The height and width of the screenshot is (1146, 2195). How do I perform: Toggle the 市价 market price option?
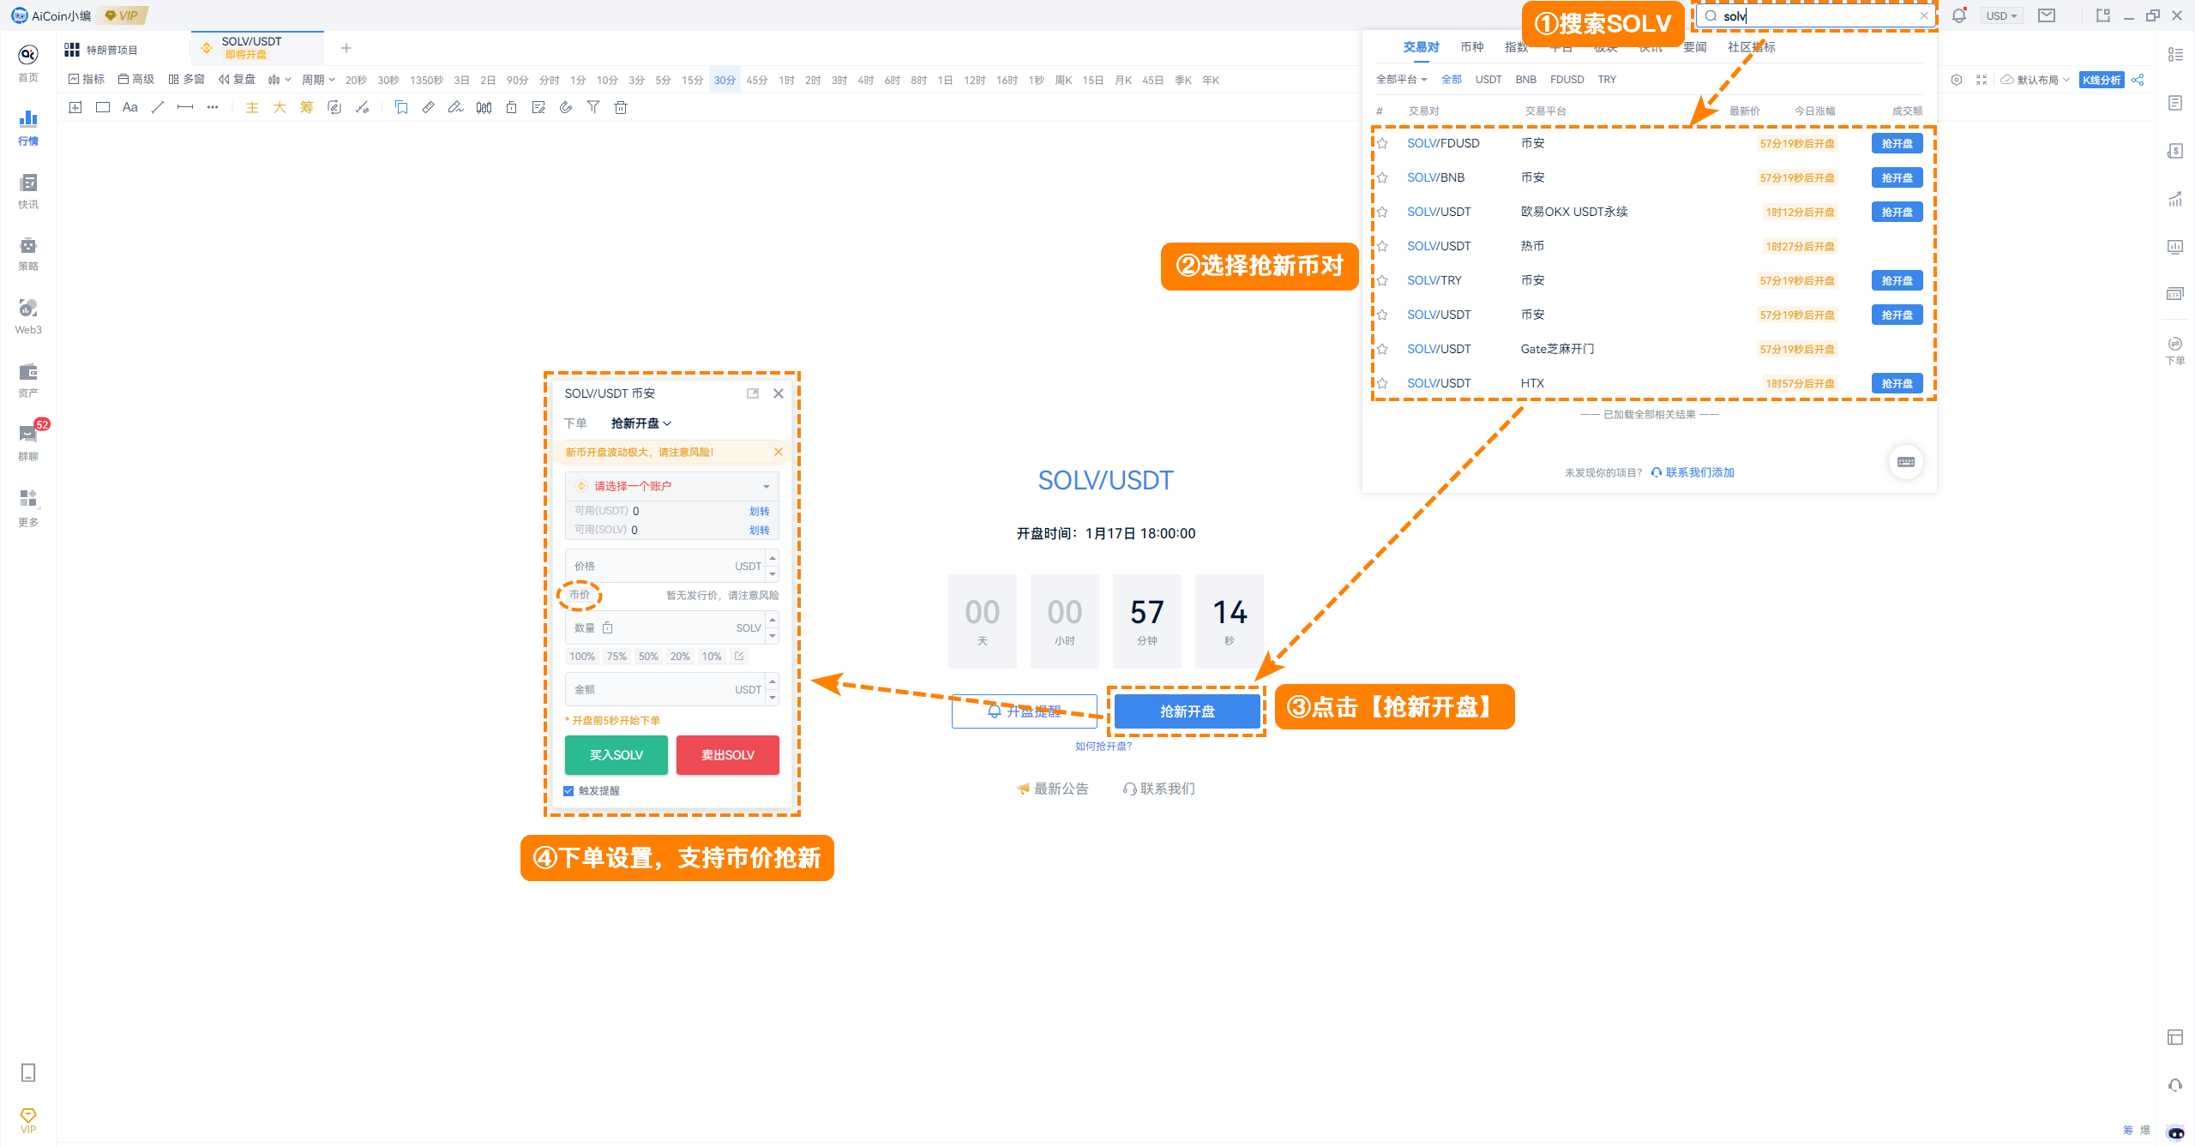click(580, 595)
